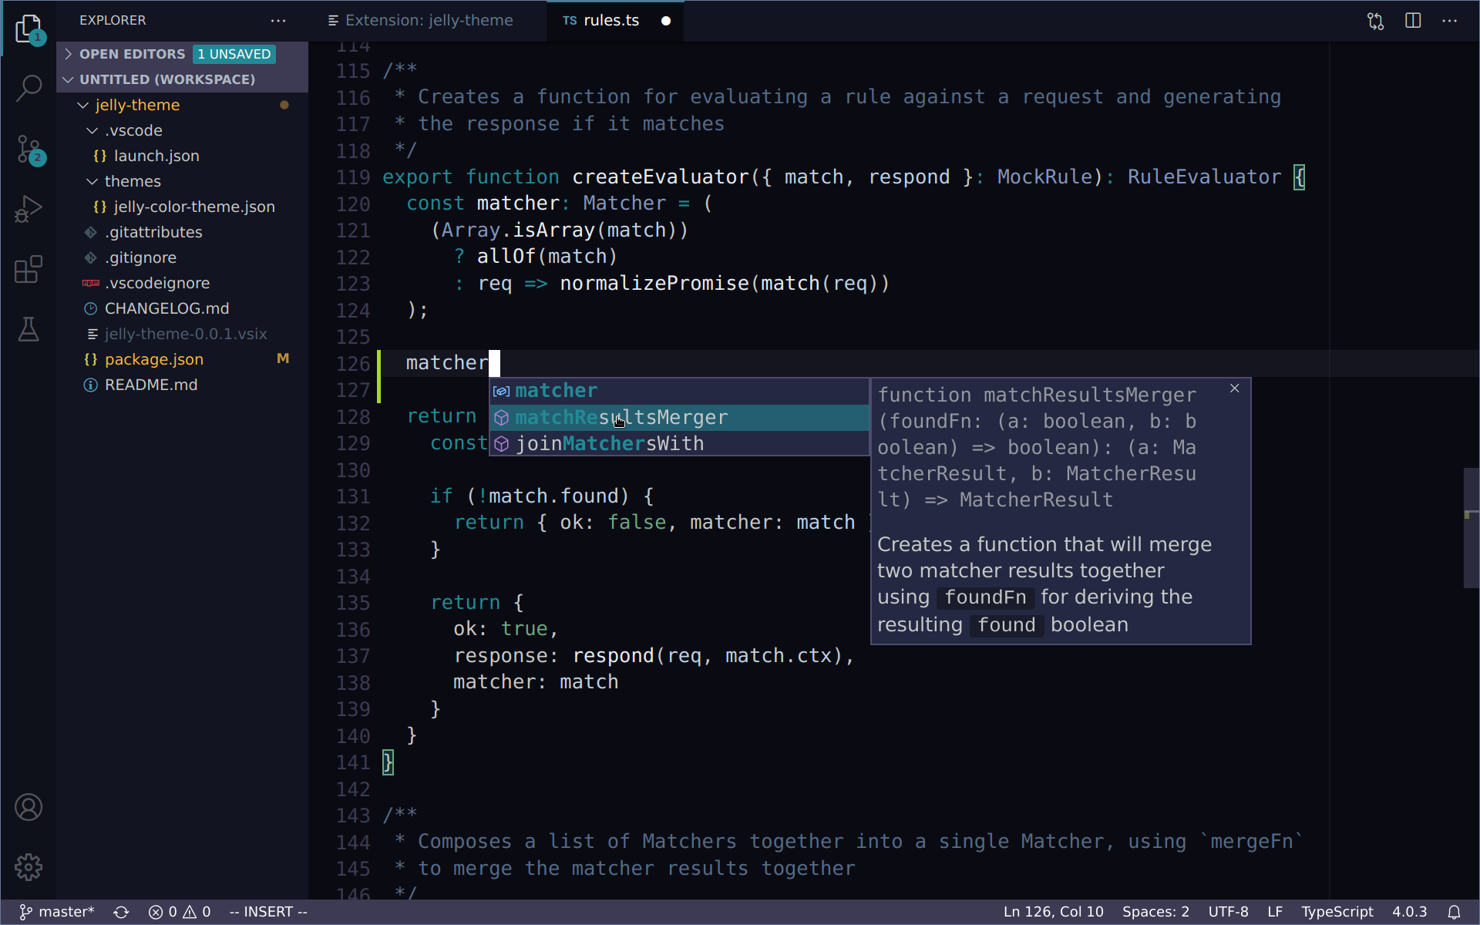This screenshot has height=925, width=1480.
Task: Click the joinMatchersWith suggestion cube icon
Action: (501, 444)
